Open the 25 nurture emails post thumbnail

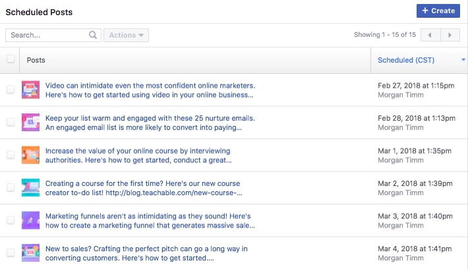(30, 122)
